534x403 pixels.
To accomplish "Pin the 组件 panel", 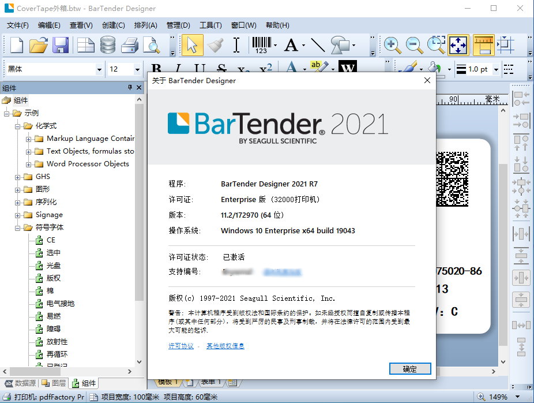I will pos(130,88).
